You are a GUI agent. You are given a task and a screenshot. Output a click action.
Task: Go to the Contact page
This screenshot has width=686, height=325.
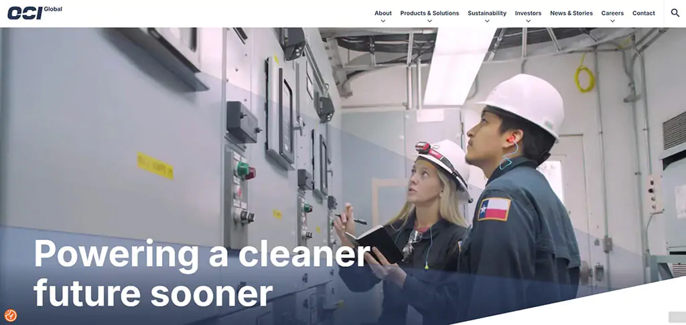(x=644, y=13)
